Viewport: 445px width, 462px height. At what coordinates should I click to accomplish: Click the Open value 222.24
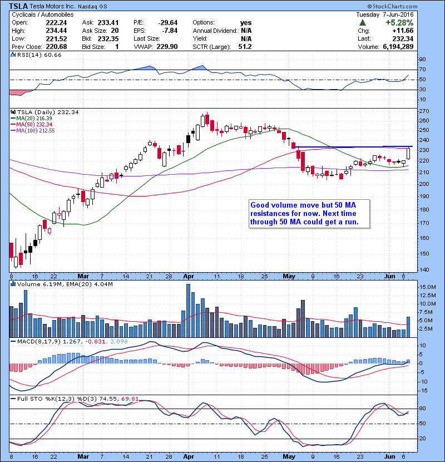click(56, 23)
